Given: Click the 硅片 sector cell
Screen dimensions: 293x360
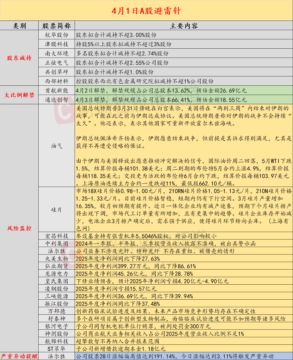Looking at the screenshot, I should (57, 210).
